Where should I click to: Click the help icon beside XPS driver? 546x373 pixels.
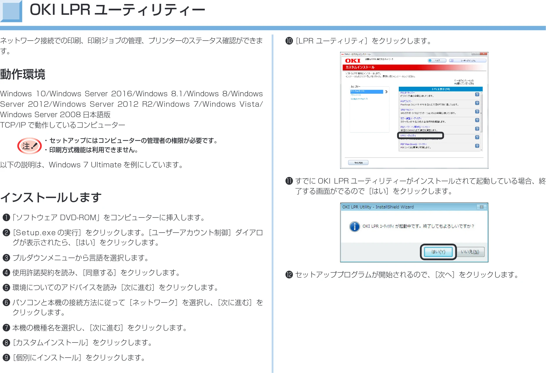(477, 112)
